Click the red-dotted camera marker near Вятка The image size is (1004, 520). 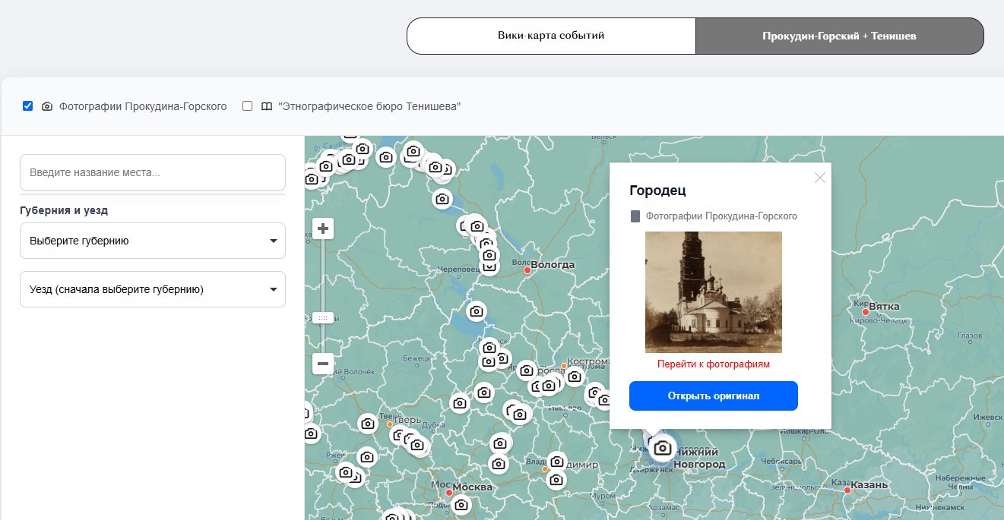coord(866,310)
